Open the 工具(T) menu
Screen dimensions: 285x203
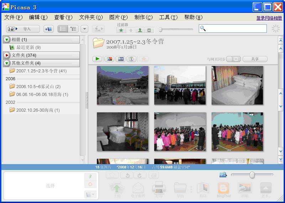[168, 17]
